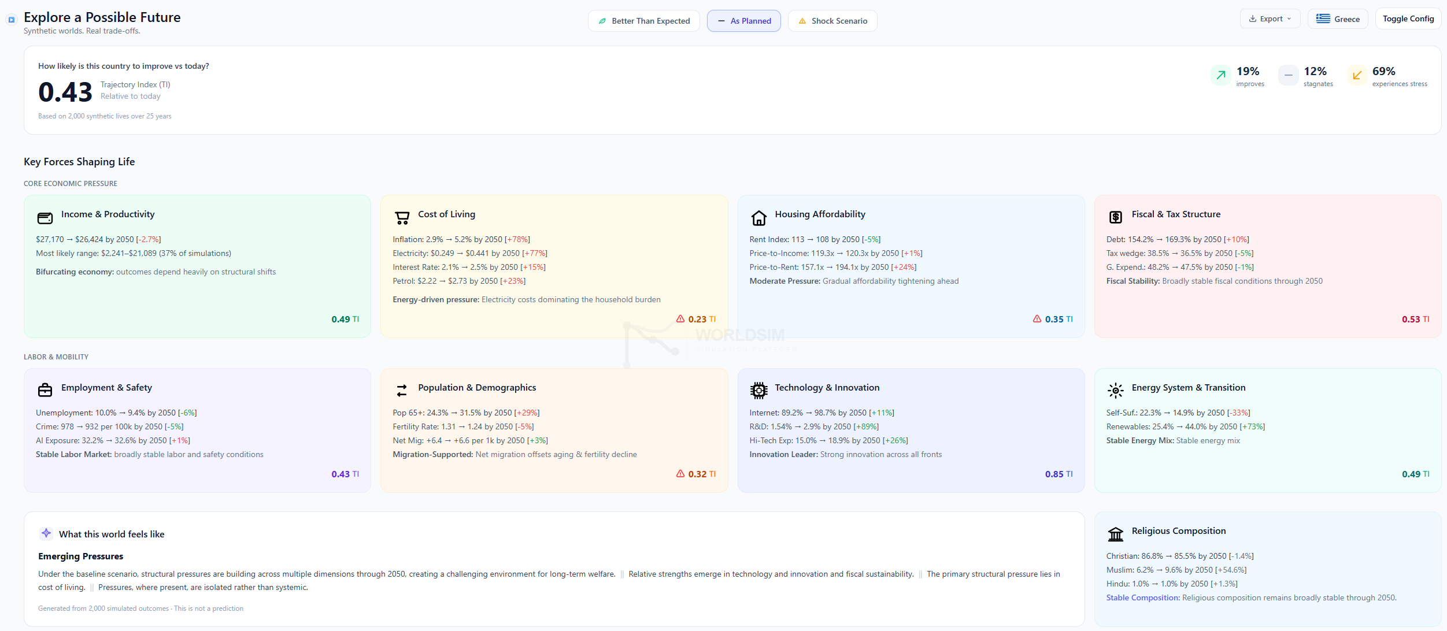
Task: Click the Energy System & Transition sun icon
Action: tap(1115, 391)
